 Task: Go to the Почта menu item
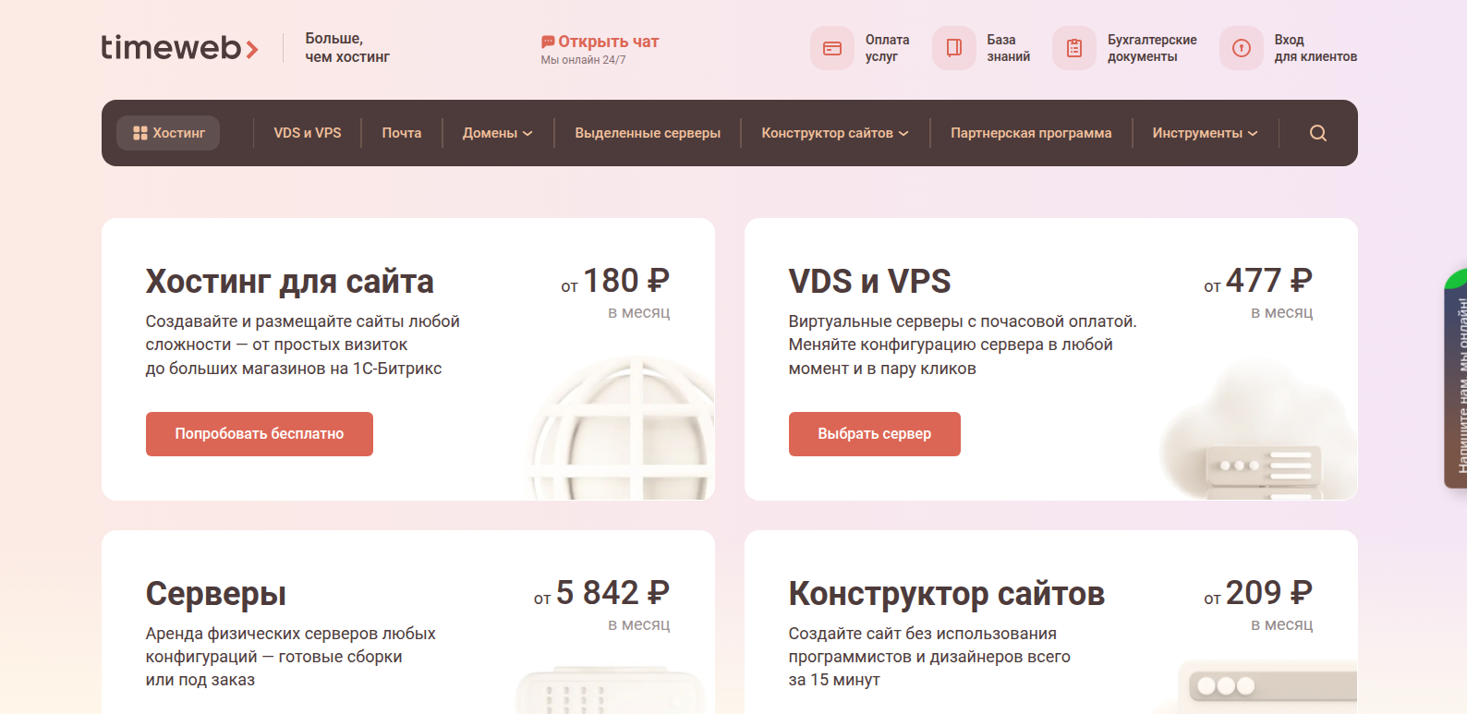[402, 133]
